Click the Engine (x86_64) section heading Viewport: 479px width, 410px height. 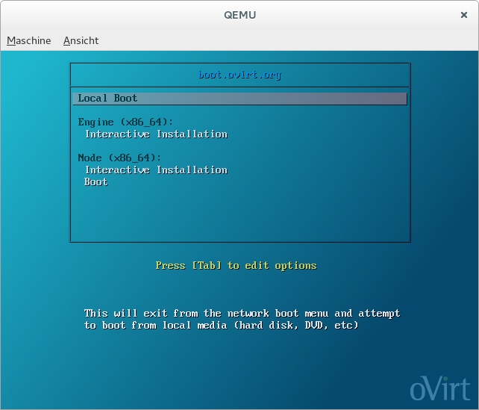(125, 122)
